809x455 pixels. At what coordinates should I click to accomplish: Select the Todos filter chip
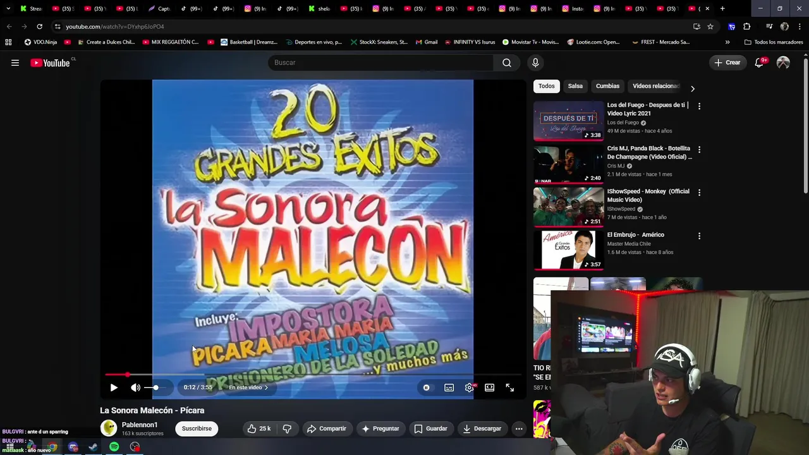pyautogui.click(x=547, y=86)
